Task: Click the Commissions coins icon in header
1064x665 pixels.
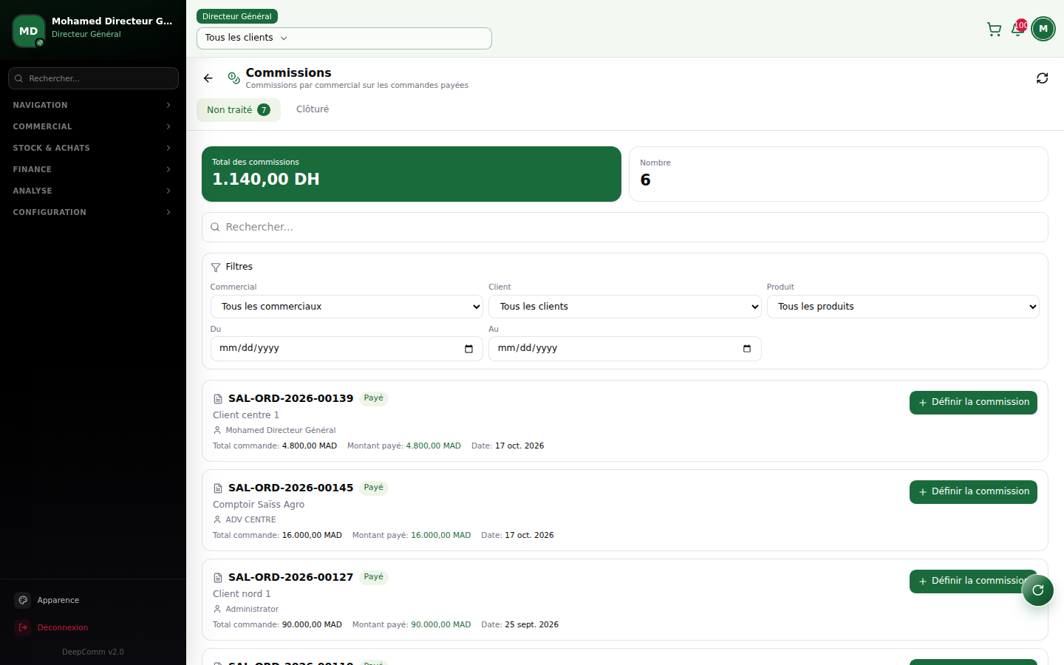Action: click(233, 78)
